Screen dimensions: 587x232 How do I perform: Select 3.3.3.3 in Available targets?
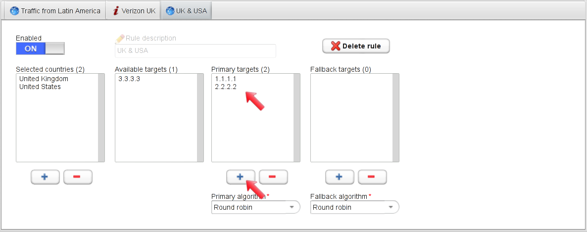pyautogui.click(x=129, y=79)
